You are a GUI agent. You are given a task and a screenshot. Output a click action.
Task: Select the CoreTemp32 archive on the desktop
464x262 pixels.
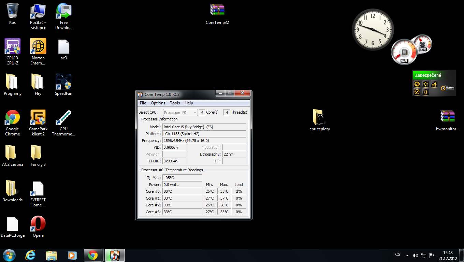217,14
